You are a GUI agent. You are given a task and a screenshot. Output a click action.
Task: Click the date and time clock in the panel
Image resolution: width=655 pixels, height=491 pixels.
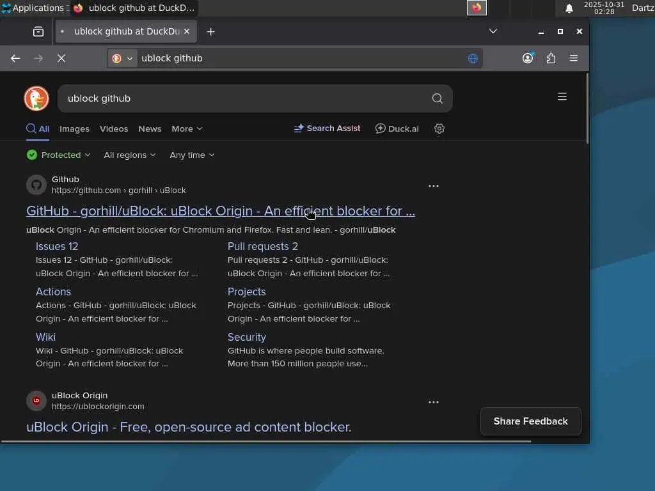pyautogui.click(x=604, y=8)
